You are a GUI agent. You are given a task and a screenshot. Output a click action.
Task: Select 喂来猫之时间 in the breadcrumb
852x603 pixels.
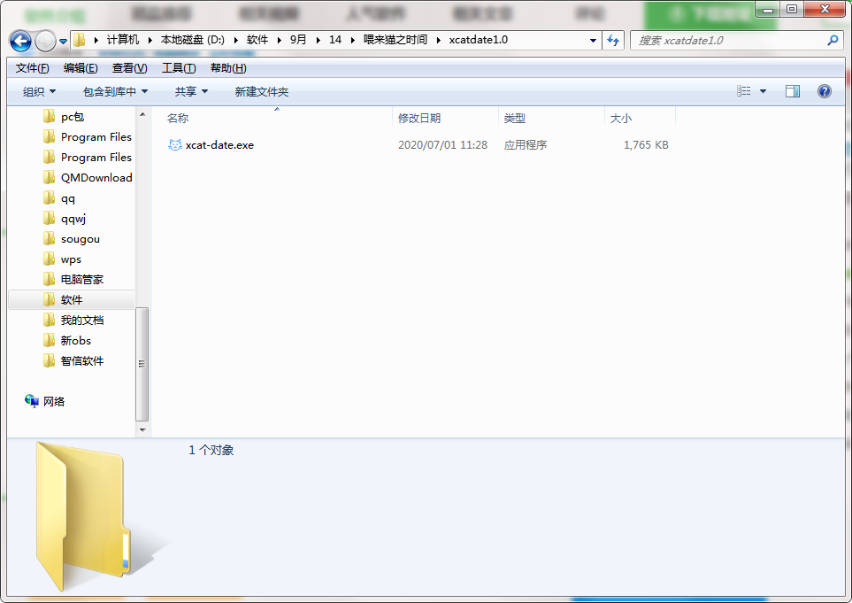[x=395, y=40]
